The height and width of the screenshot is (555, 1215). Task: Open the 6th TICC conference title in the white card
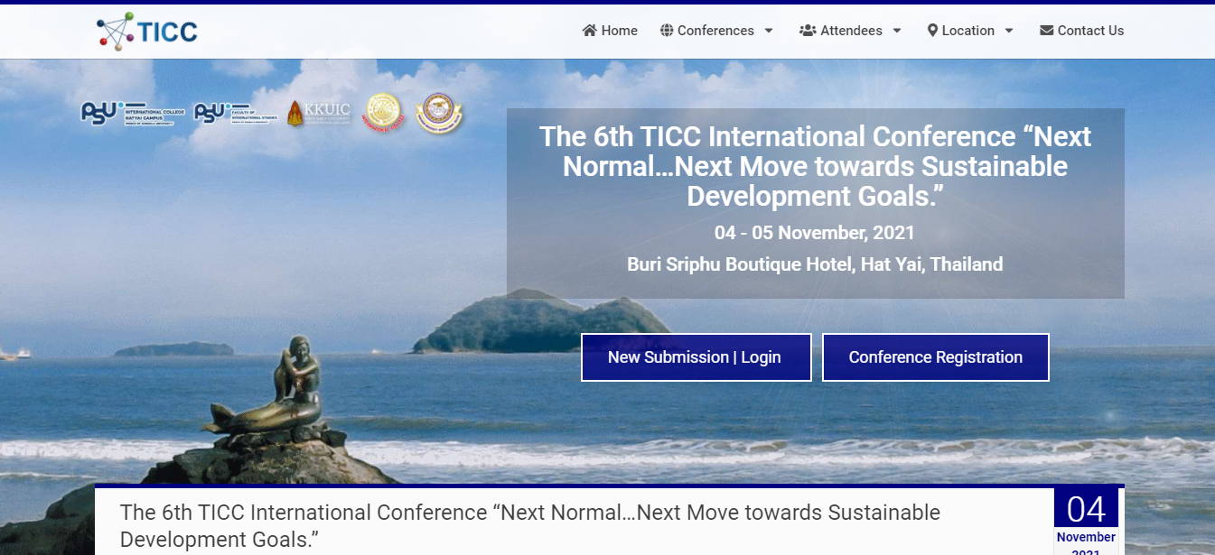pos(529,525)
